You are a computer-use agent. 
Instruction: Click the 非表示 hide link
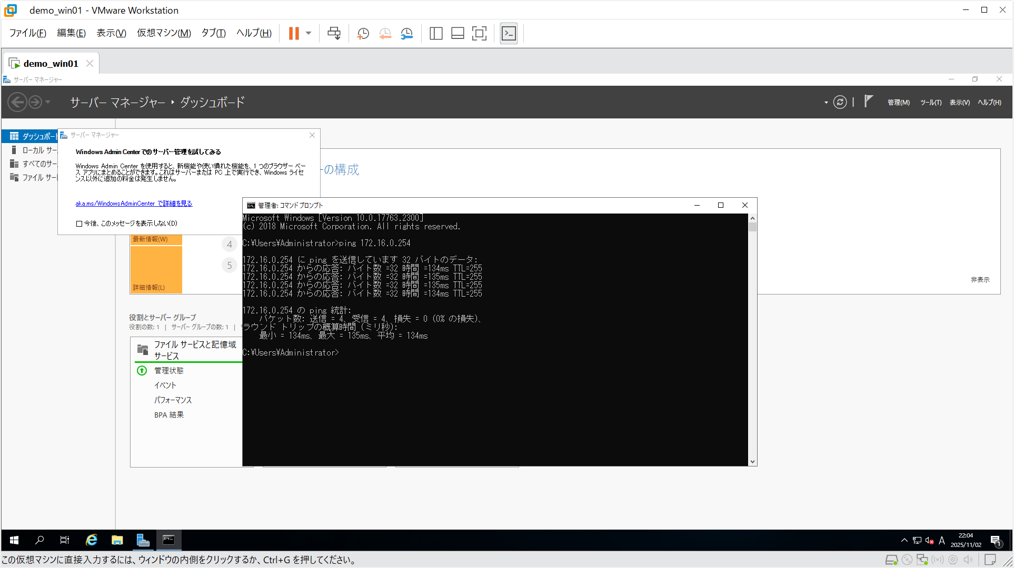980,280
